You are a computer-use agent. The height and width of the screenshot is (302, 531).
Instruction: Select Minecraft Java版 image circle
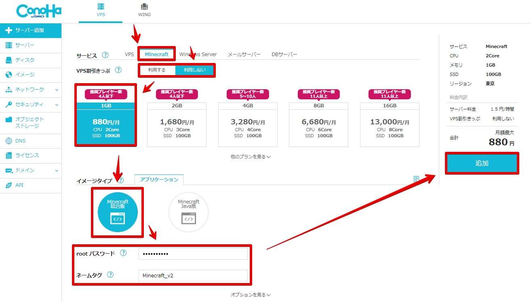point(188,212)
